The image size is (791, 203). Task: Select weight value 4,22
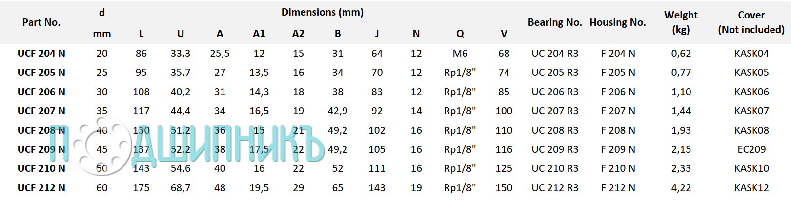(681, 188)
